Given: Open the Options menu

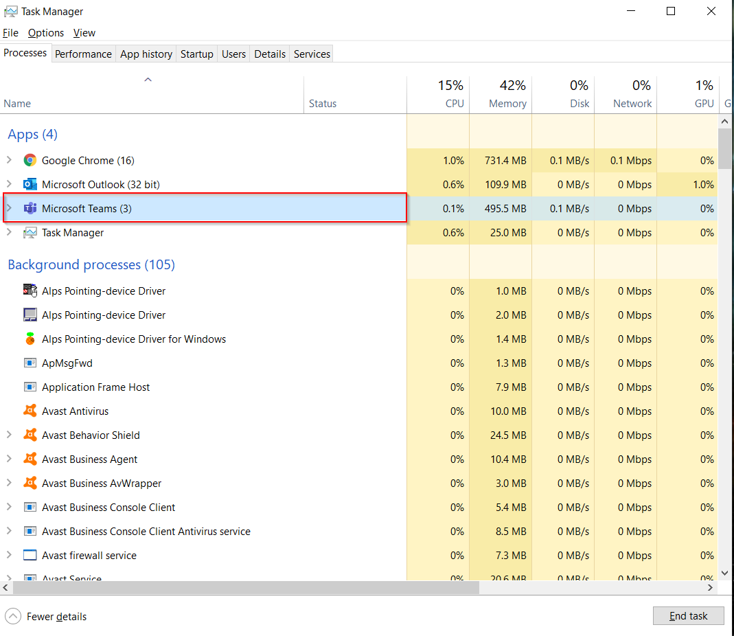Looking at the screenshot, I should point(46,33).
